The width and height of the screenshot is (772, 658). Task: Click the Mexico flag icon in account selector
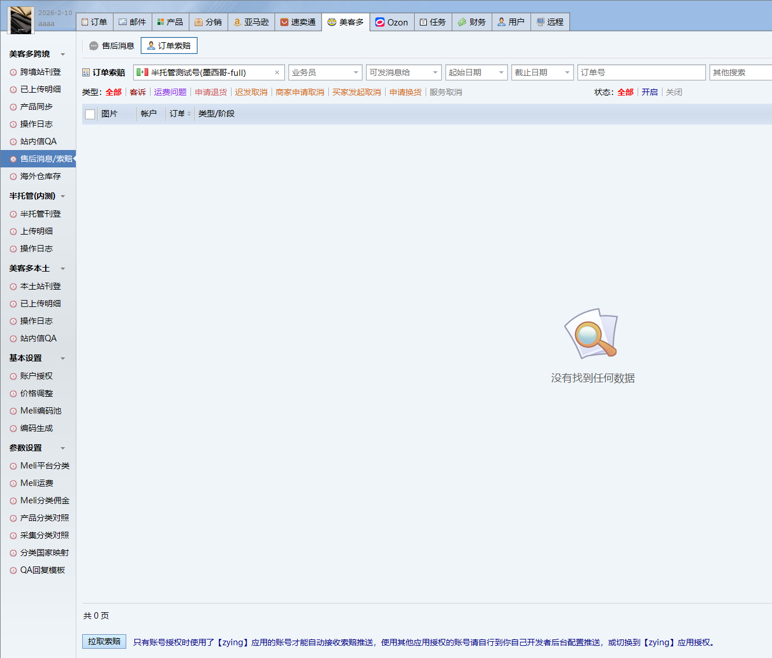tap(142, 72)
